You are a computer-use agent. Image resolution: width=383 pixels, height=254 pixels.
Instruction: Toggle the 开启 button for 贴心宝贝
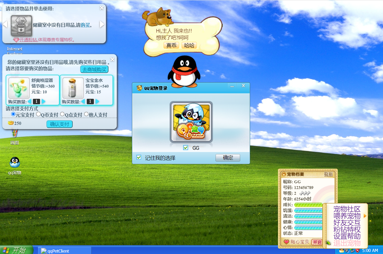(x=317, y=242)
